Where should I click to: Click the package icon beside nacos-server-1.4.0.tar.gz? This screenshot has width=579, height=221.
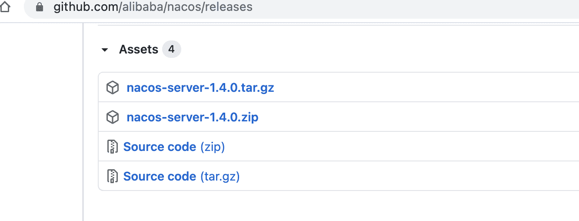click(113, 88)
